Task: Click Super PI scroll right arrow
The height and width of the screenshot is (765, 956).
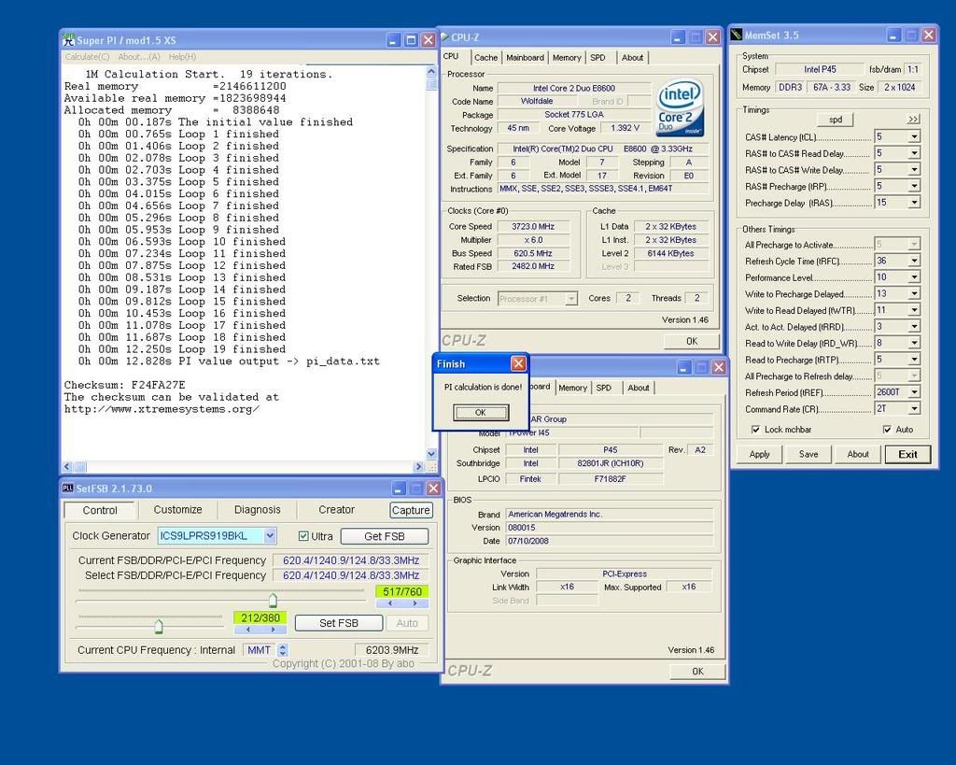Action: click(417, 467)
